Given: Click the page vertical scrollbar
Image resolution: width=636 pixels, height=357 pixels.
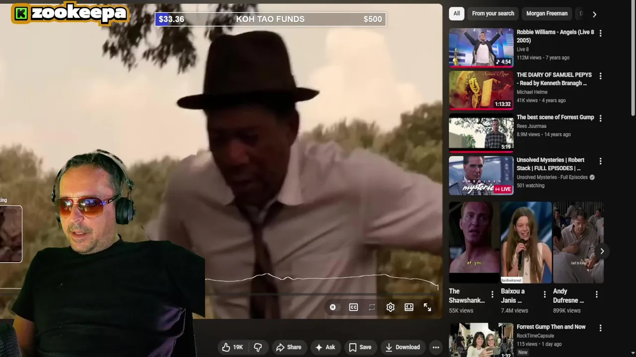Looking at the screenshot, I should [633, 59].
